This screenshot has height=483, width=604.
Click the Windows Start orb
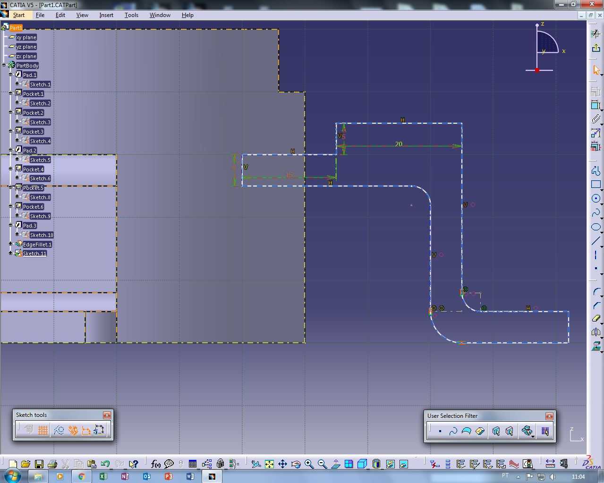(x=12, y=476)
